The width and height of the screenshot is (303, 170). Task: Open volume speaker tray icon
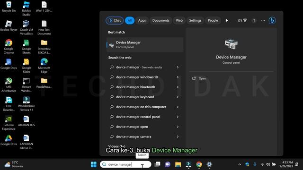[268, 164]
